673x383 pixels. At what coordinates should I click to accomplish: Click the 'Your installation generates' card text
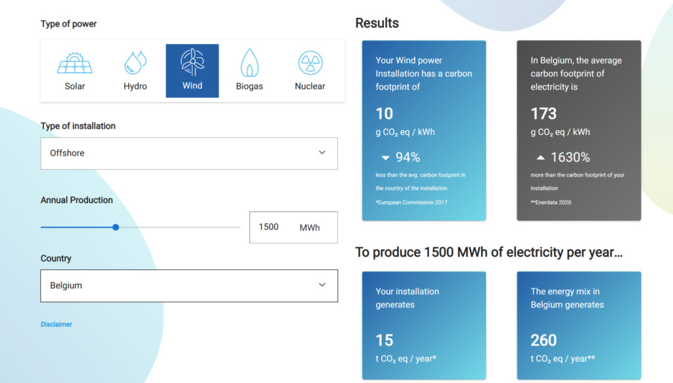[x=407, y=298]
